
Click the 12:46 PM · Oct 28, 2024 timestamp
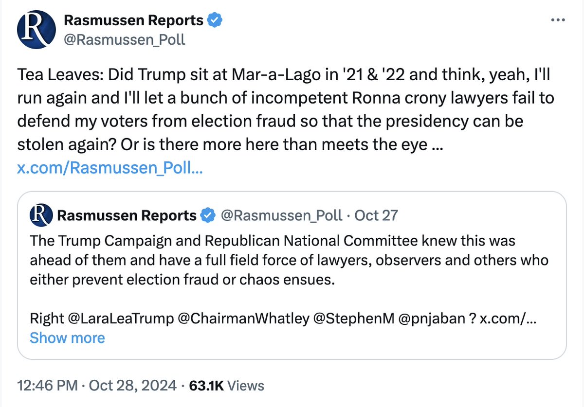click(96, 386)
